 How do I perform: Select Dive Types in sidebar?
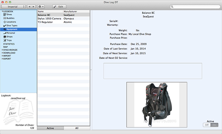[x=11, y=26]
